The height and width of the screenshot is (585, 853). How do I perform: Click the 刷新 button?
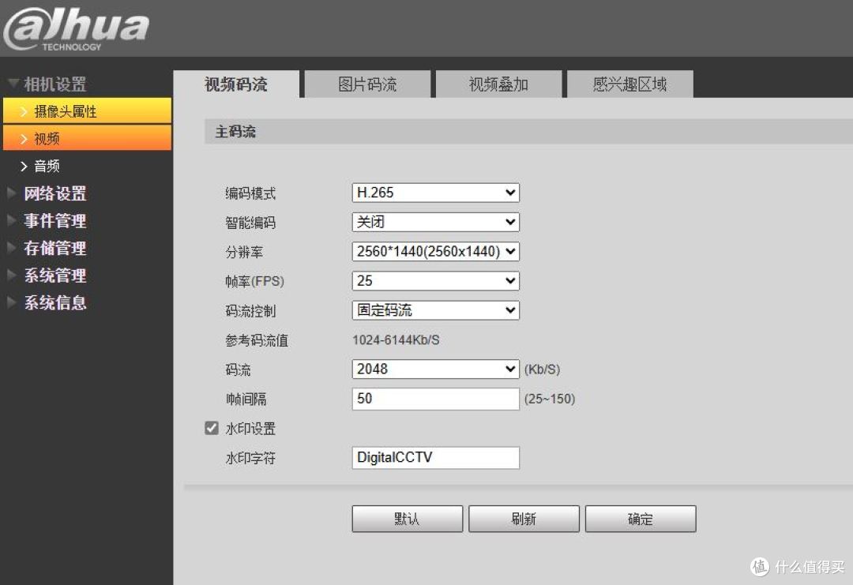(524, 519)
